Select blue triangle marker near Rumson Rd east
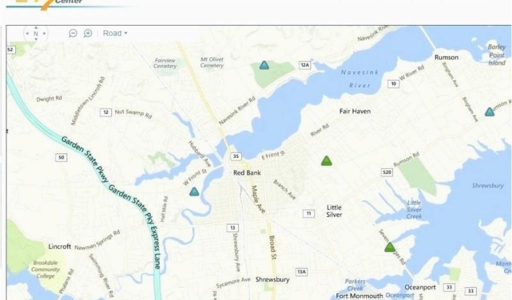This screenshot has width=512, height=300. (489, 112)
